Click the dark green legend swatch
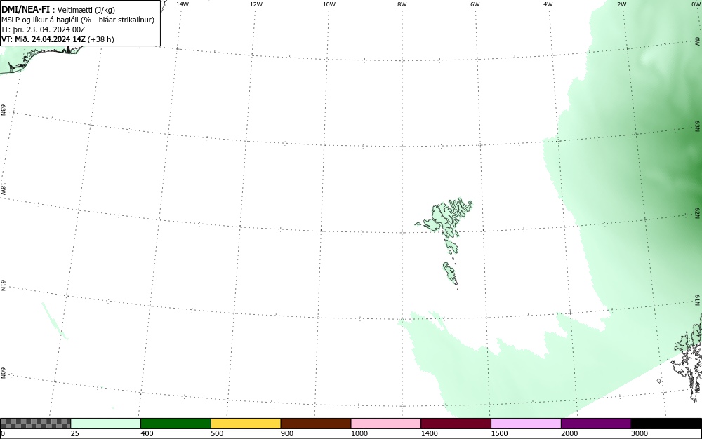 [x=175, y=424]
